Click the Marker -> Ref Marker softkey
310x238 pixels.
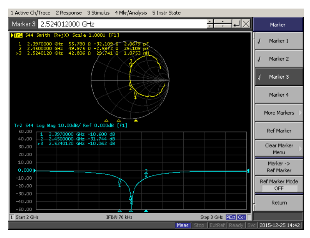279,167
